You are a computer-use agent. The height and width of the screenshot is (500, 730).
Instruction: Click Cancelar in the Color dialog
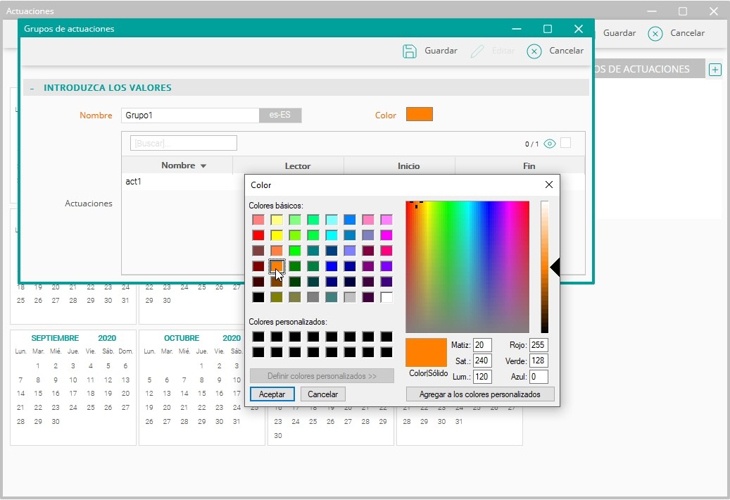click(x=322, y=394)
